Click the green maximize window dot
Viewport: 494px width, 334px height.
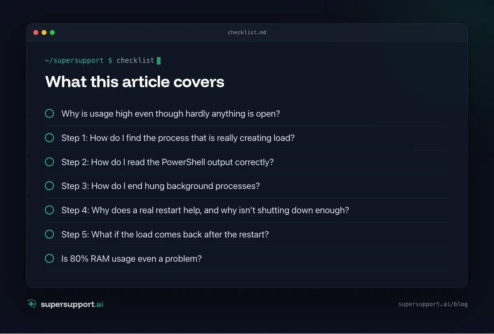click(52, 32)
